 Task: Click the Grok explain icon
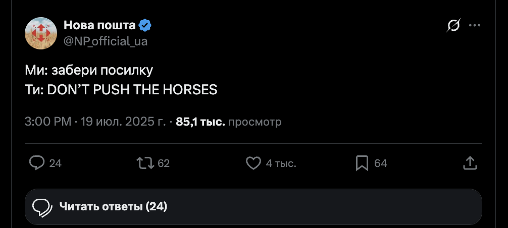click(452, 26)
